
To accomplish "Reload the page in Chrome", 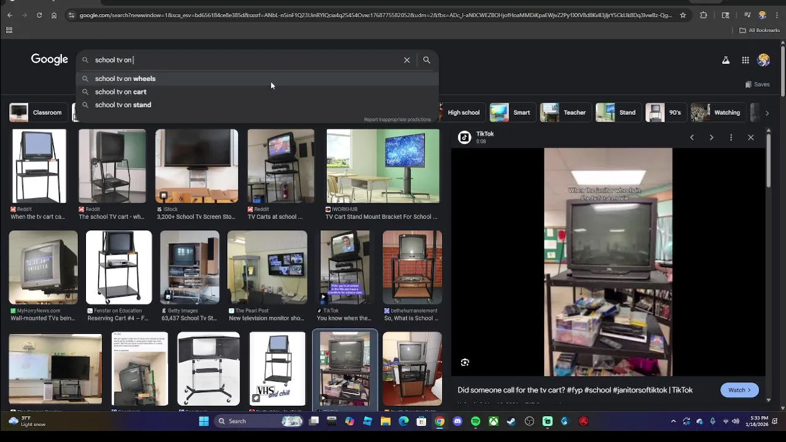I will click(39, 15).
